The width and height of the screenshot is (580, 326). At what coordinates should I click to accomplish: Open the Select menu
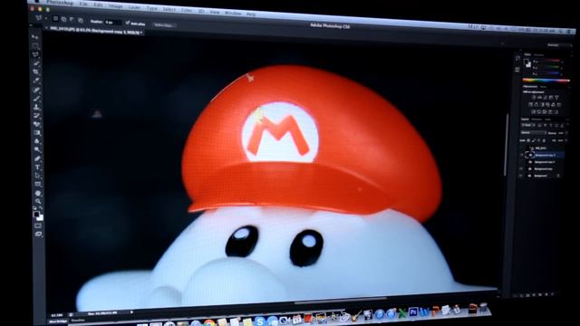tap(169, 9)
